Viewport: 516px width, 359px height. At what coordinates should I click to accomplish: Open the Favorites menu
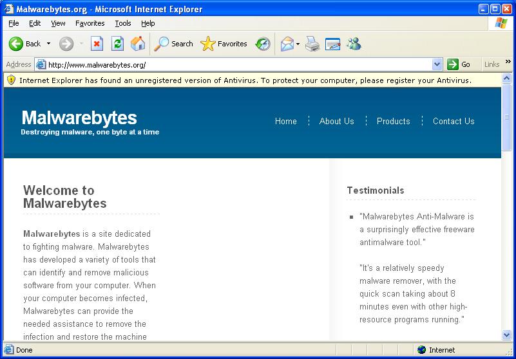pyautogui.click(x=90, y=23)
